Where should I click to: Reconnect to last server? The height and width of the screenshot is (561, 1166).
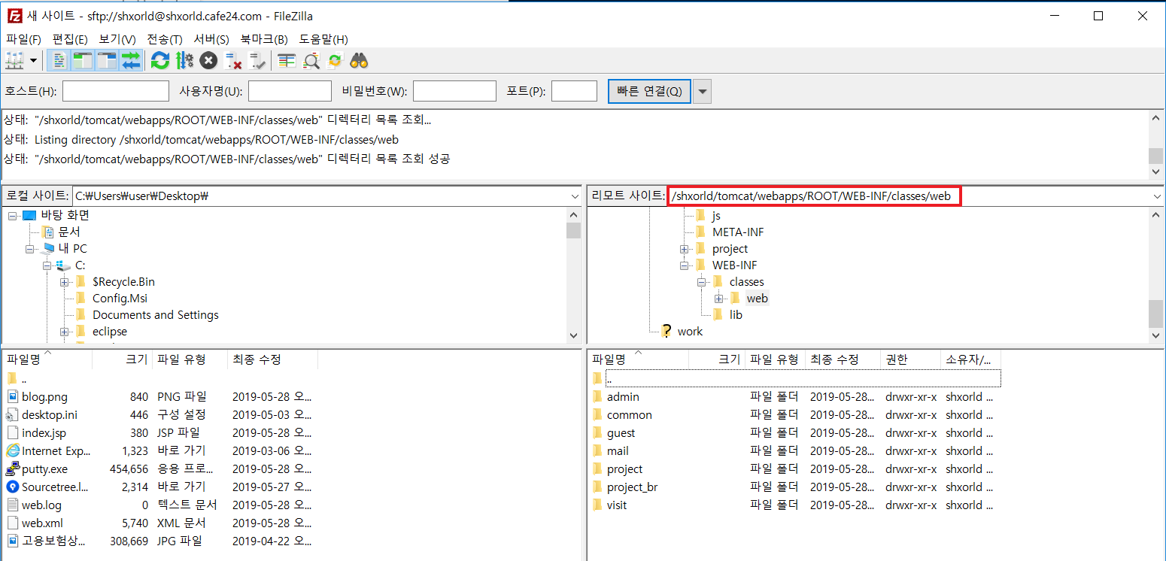(257, 61)
